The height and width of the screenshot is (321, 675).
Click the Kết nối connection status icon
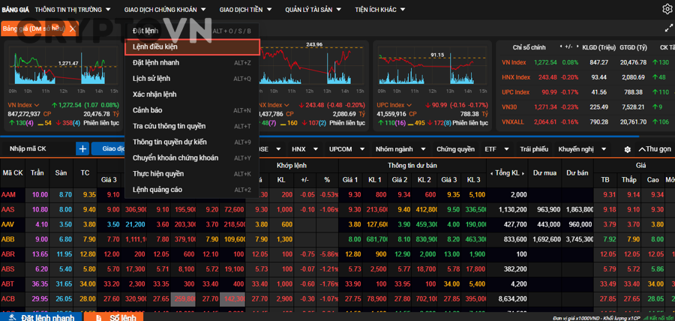[646, 317]
